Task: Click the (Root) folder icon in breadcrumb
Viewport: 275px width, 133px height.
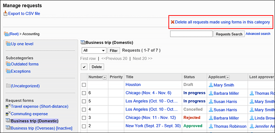Action: tap(6, 34)
